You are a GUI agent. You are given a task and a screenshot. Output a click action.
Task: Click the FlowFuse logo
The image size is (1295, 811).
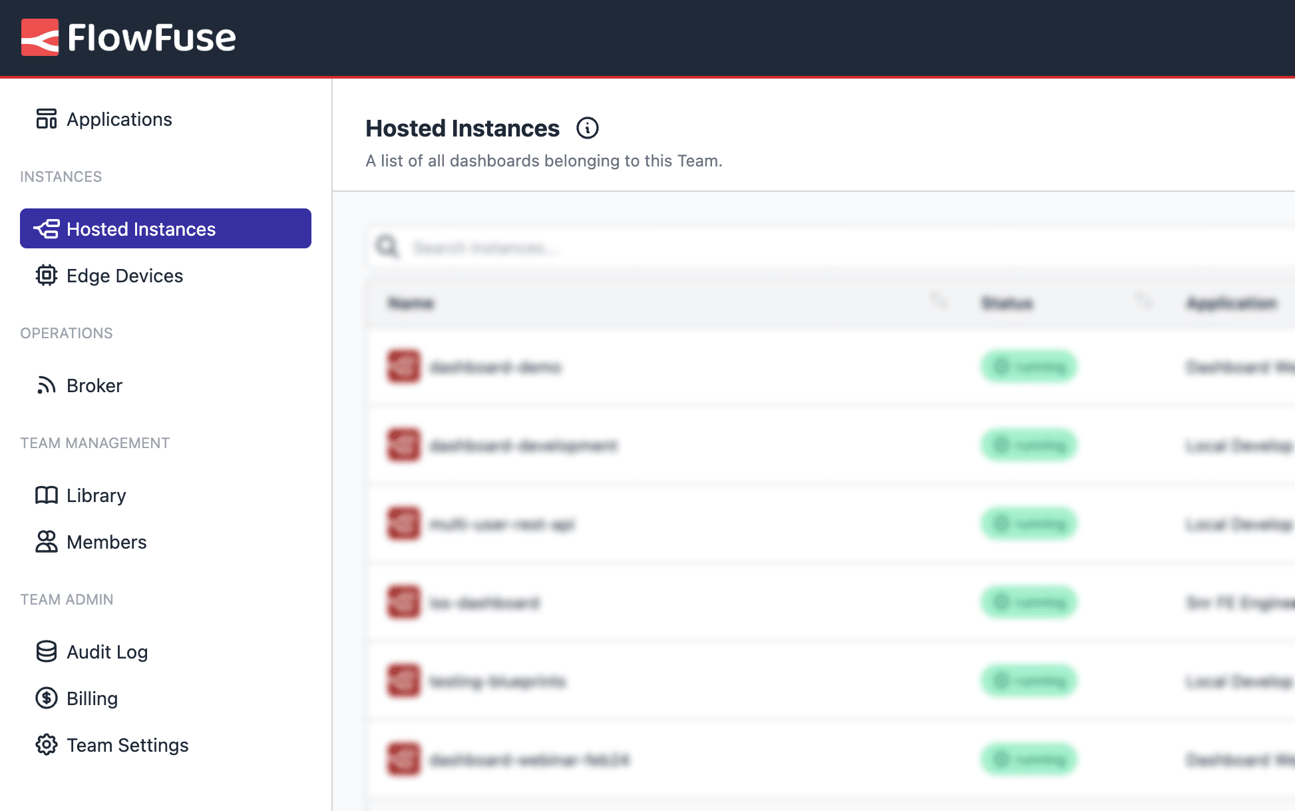[x=129, y=38]
